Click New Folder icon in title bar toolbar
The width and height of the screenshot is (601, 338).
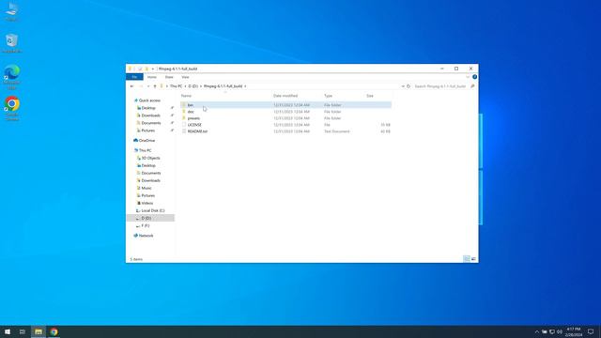[x=146, y=69]
